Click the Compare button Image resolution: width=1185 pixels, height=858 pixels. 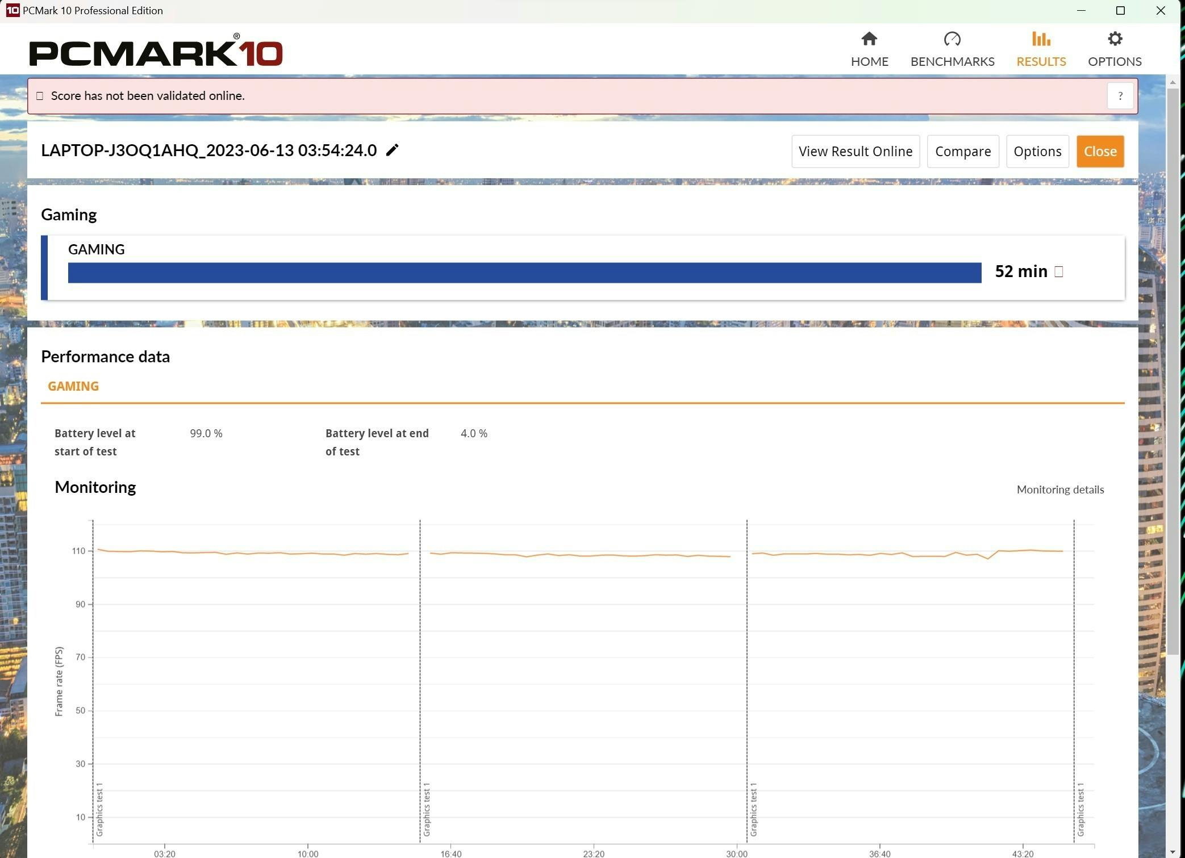click(x=962, y=152)
